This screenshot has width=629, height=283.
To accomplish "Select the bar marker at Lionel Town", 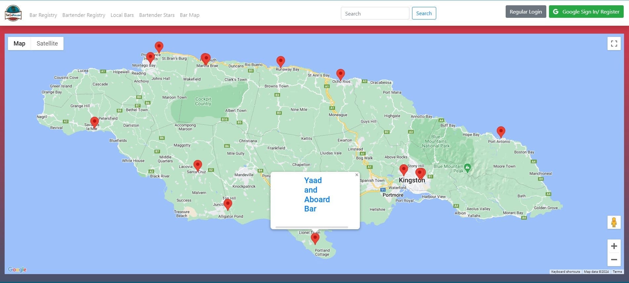I will [x=315, y=238].
